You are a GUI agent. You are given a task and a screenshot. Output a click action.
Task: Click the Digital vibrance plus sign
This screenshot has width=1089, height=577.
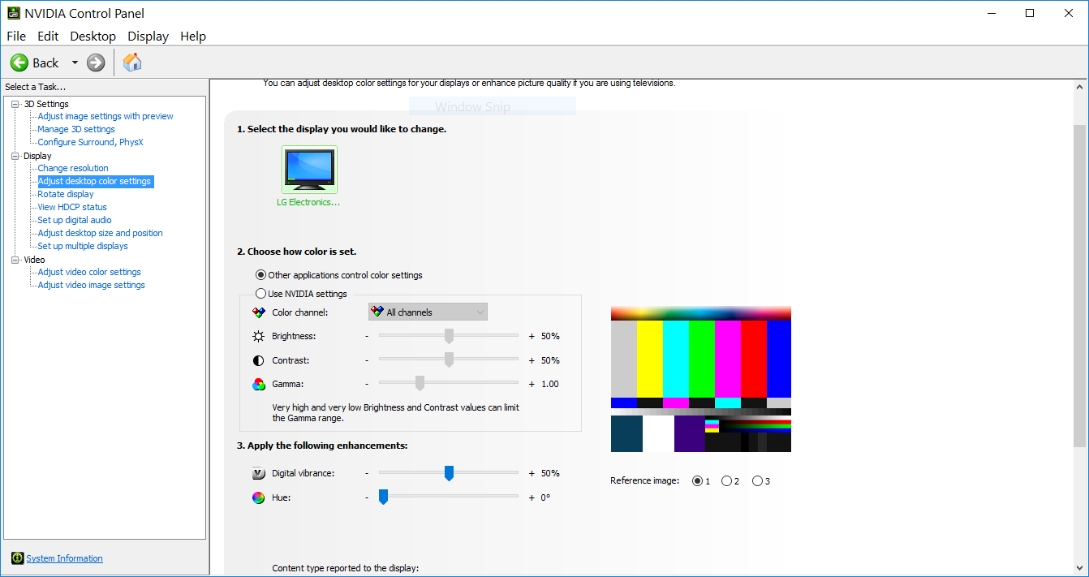[x=532, y=473]
